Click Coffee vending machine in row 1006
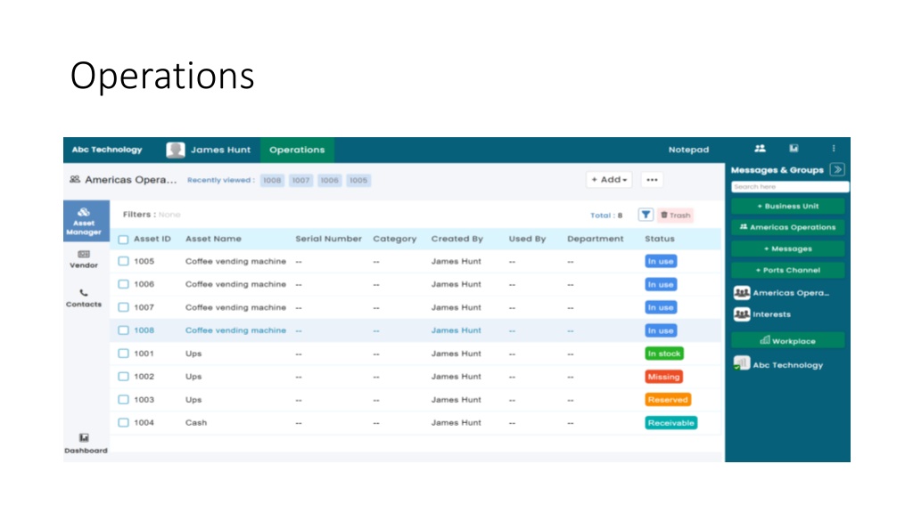 click(235, 284)
